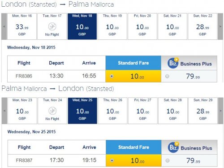Select Standard Fare radio for flight FR8387
Screen dimensions: 224x168
(112, 160)
